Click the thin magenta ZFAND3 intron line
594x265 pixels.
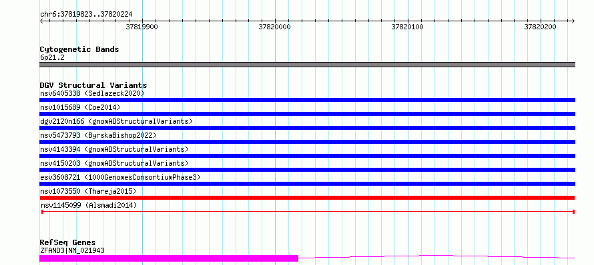click(436, 257)
